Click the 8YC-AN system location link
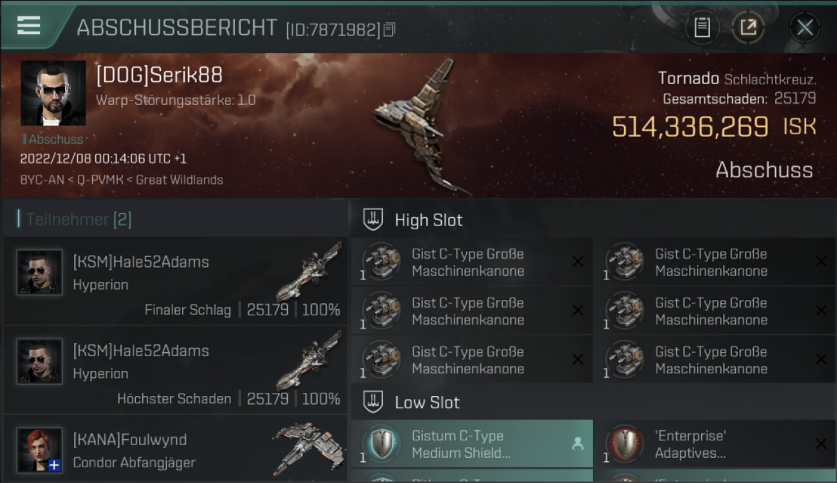Viewport: 837px width, 483px height. [42, 180]
